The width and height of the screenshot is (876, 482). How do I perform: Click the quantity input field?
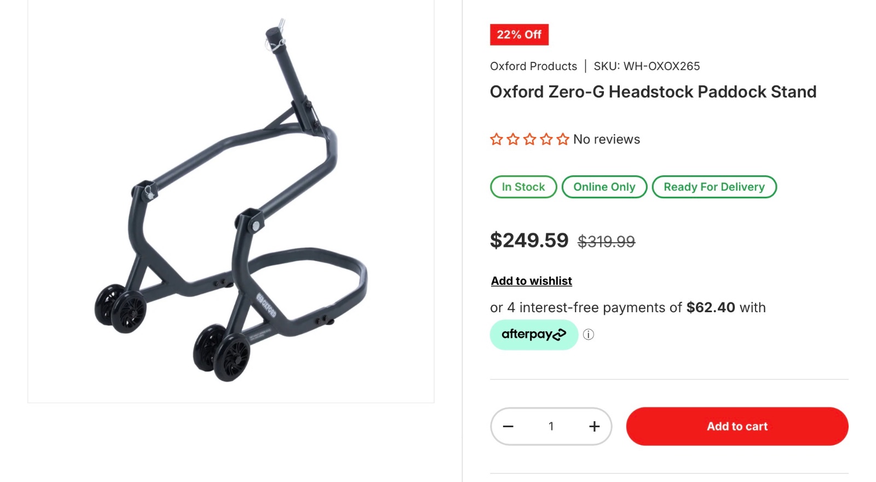[551, 426]
